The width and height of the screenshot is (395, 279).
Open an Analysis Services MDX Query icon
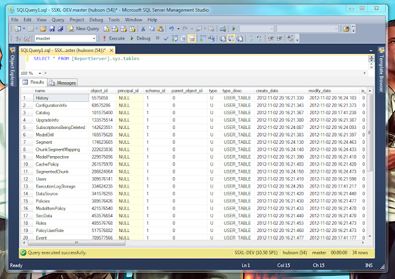[115, 29]
